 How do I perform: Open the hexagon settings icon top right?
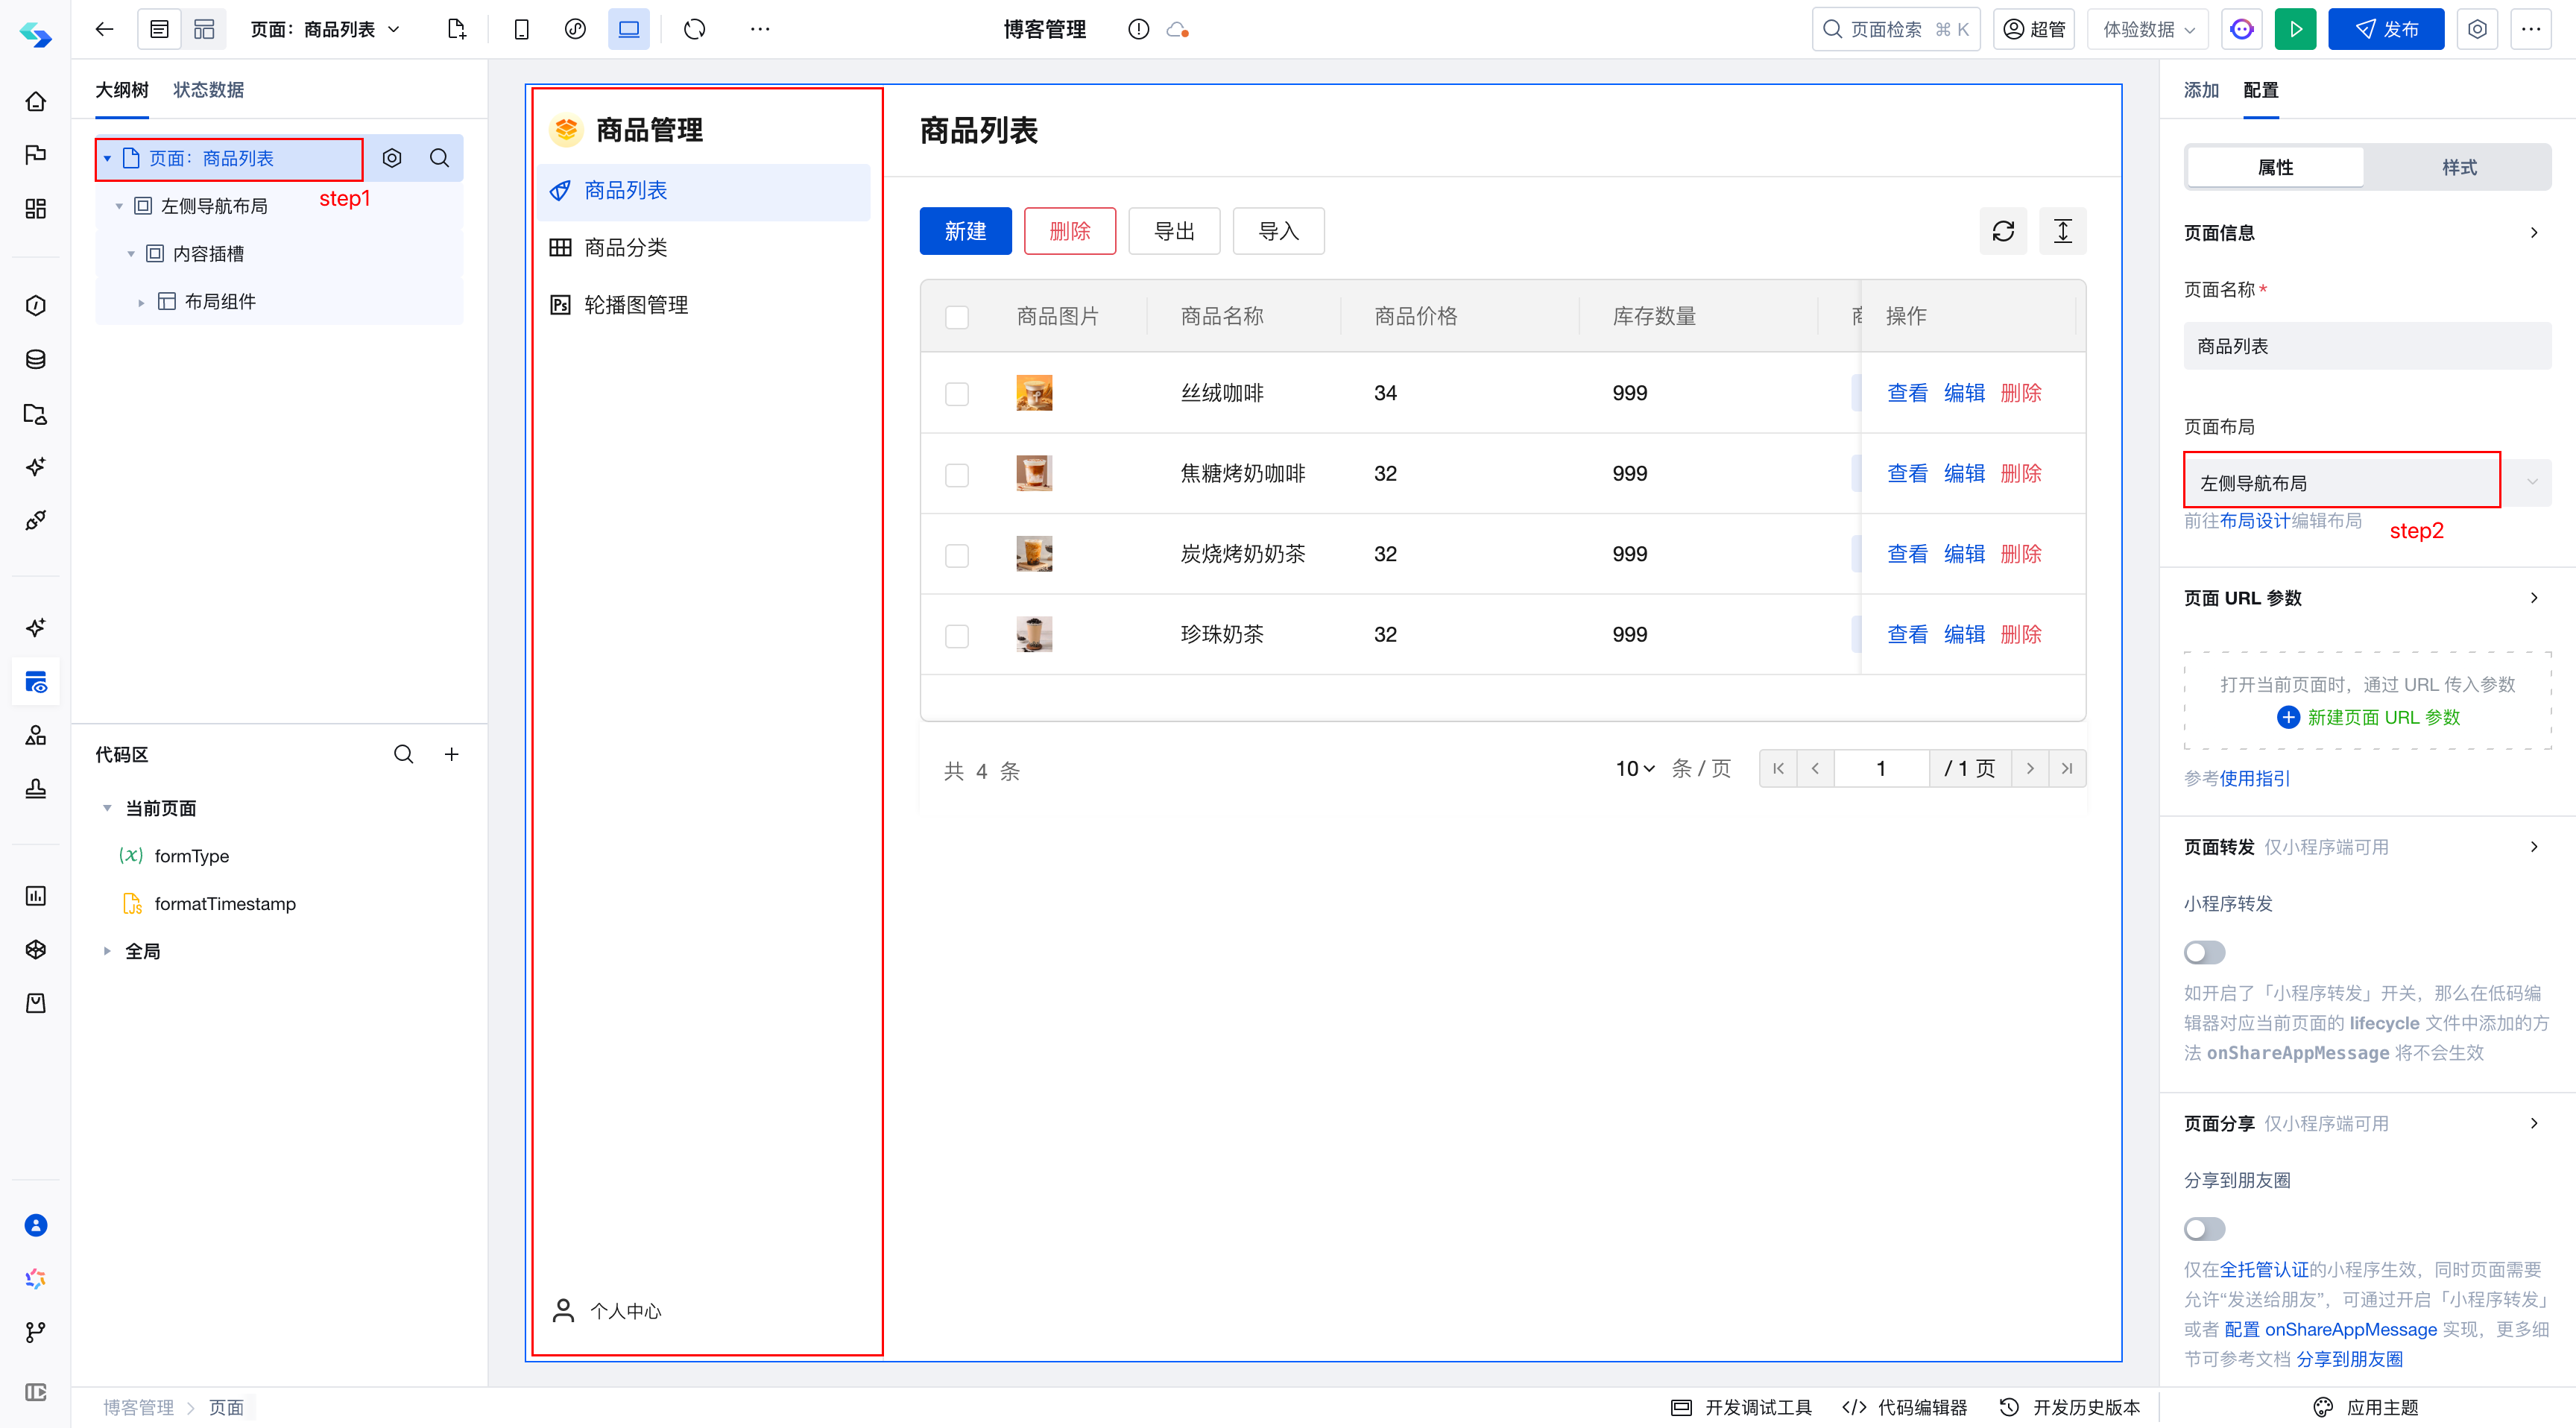(x=2477, y=29)
